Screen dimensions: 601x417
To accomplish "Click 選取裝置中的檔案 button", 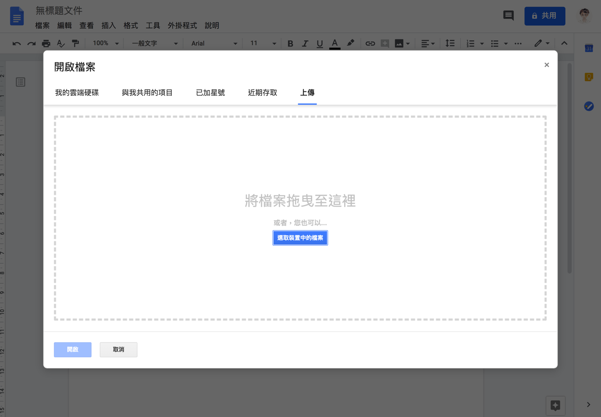I will pyautogui.click(x=300, y=238).
